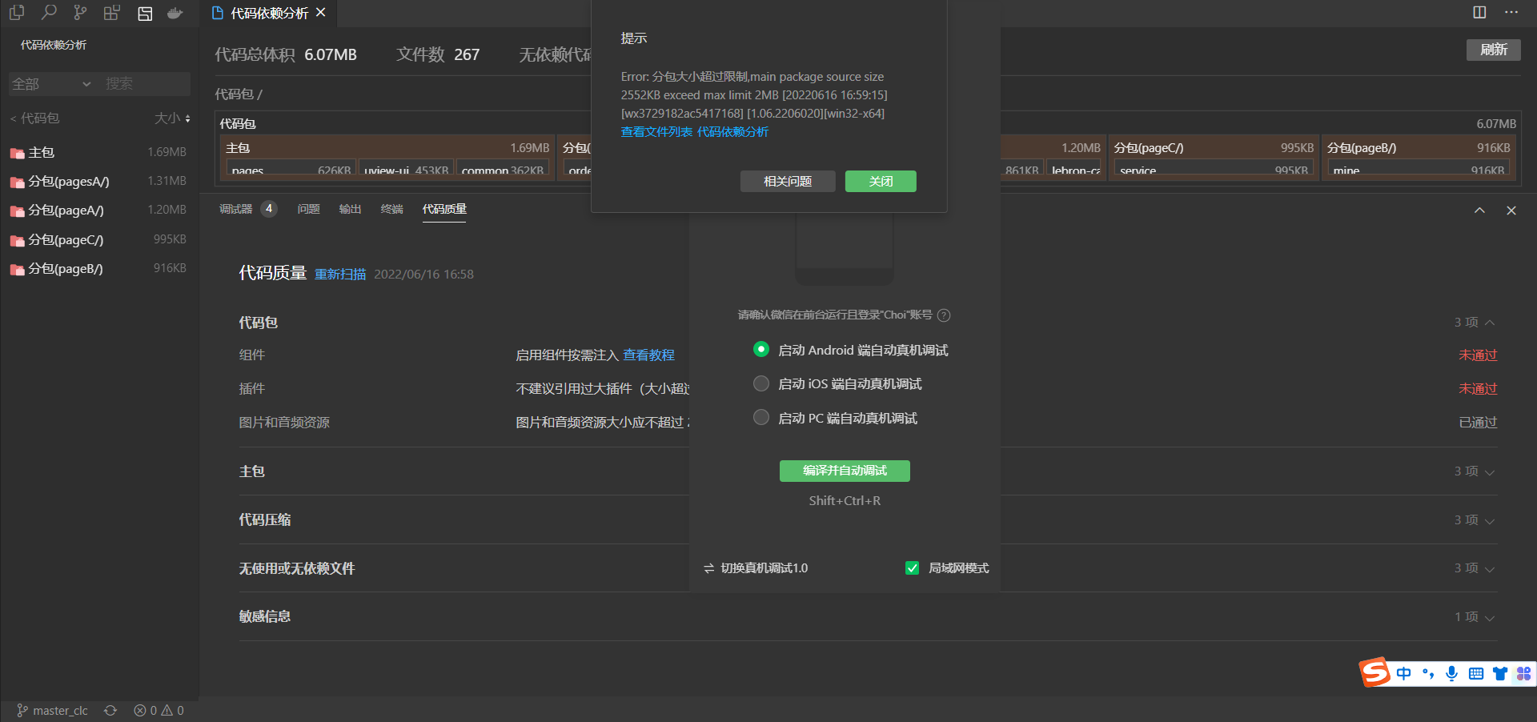Select the code dependency analysis activity icon
This screenshot has height=722, width=1537.
145,14
